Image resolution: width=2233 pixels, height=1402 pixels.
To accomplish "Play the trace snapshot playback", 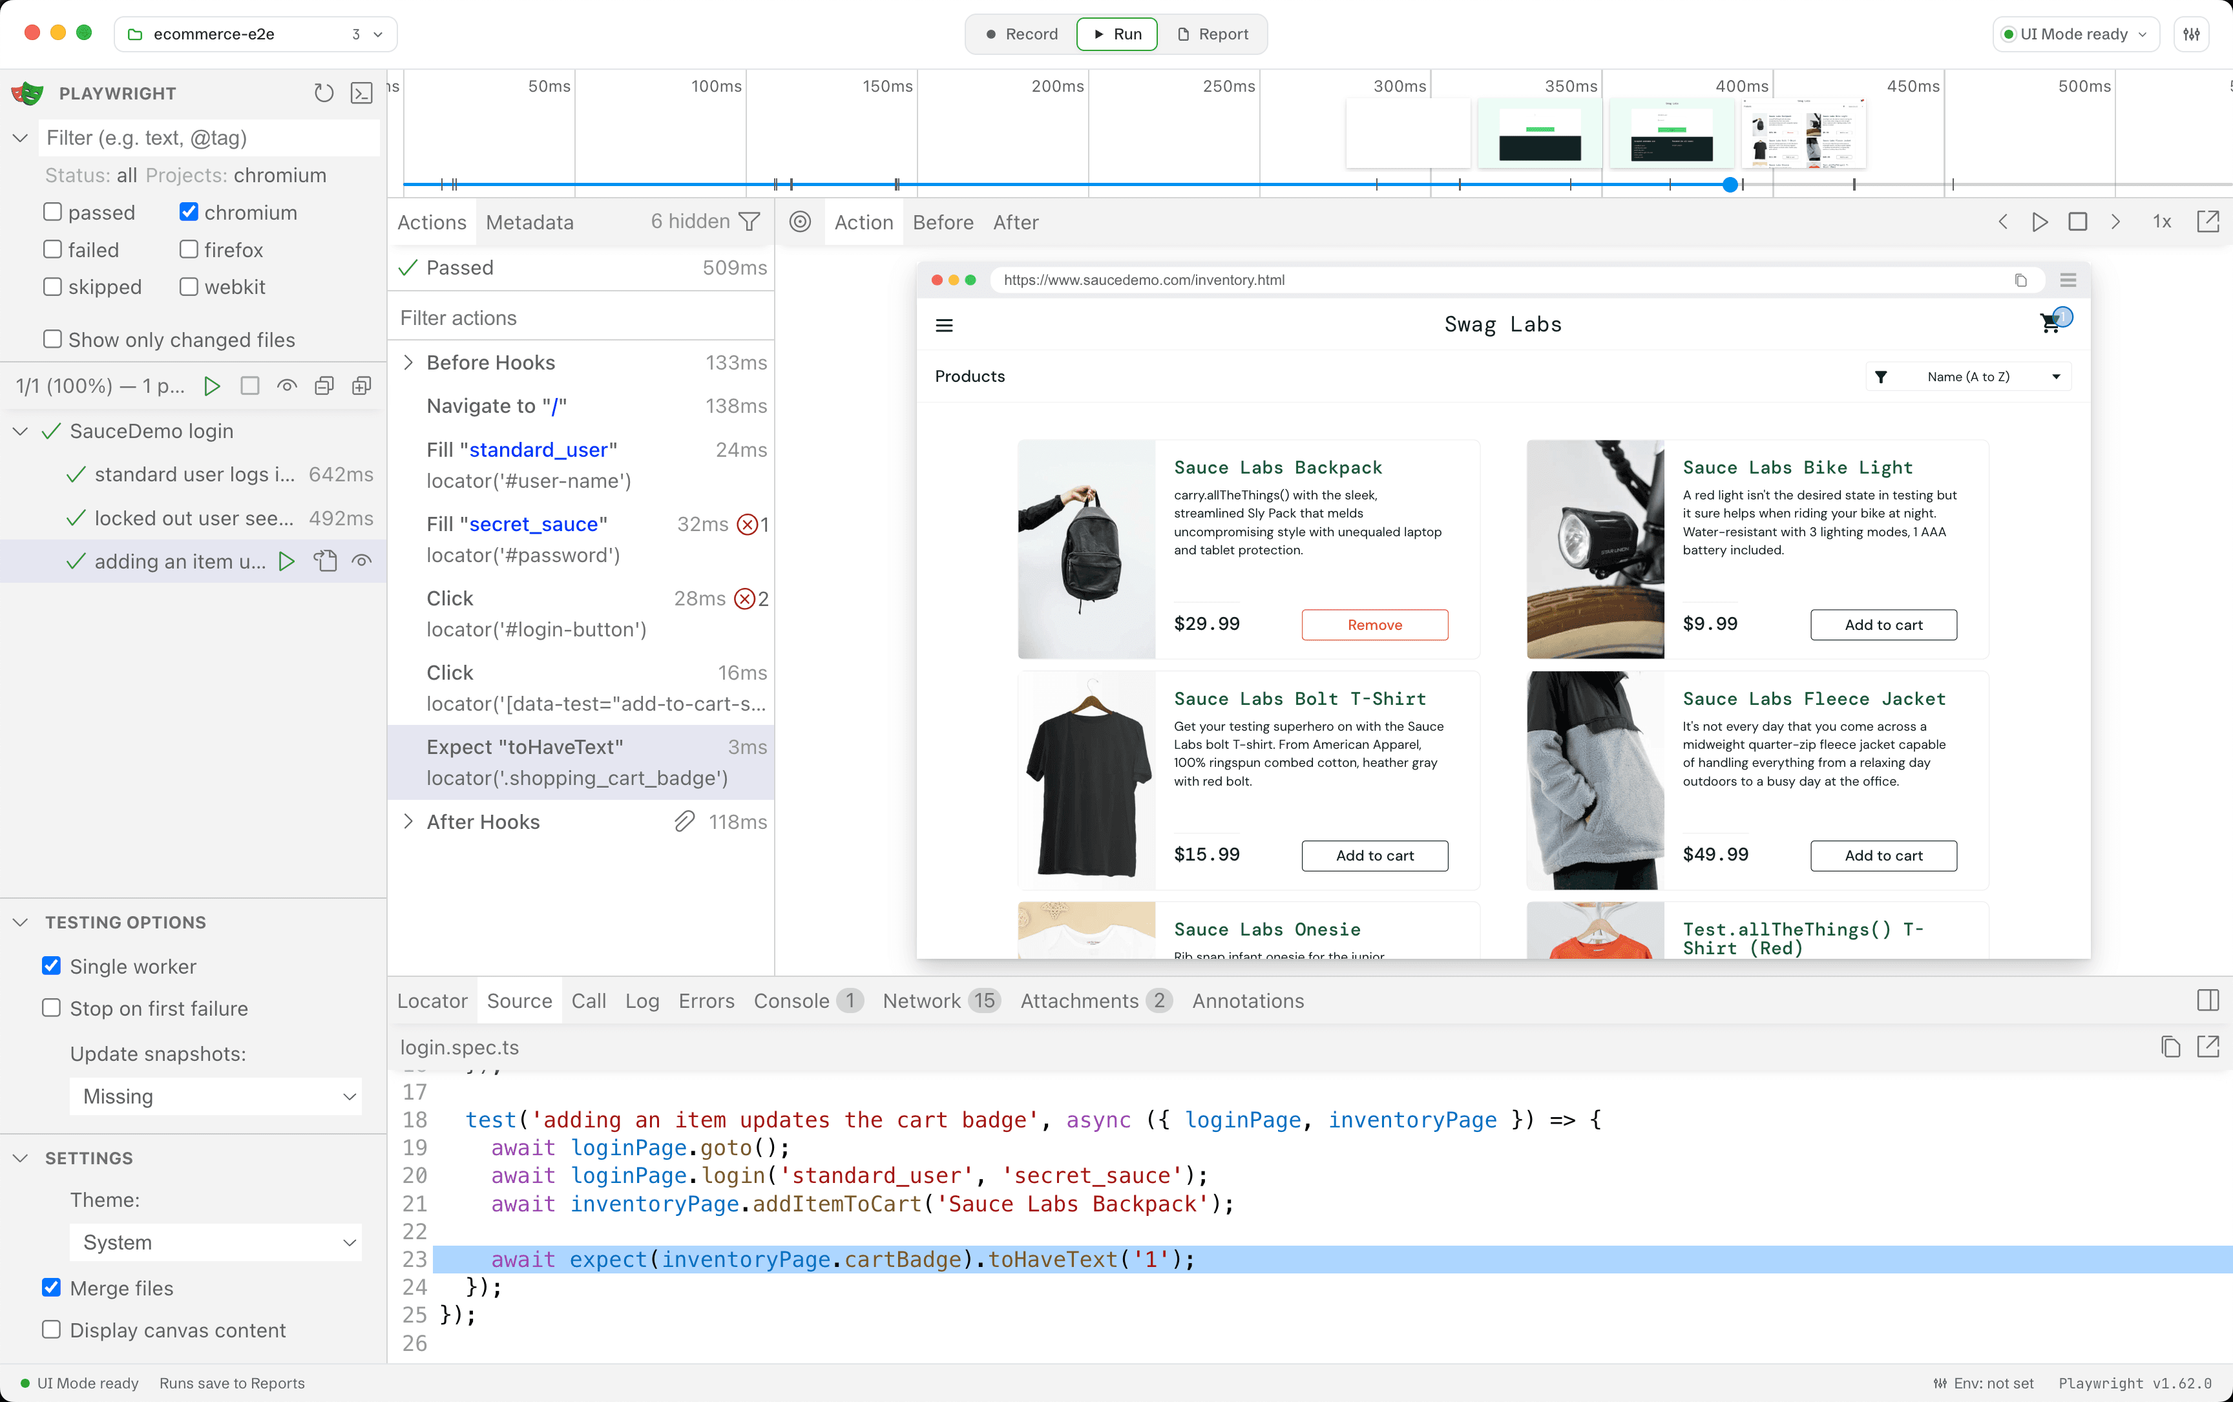I will [x=2040, y=222].
